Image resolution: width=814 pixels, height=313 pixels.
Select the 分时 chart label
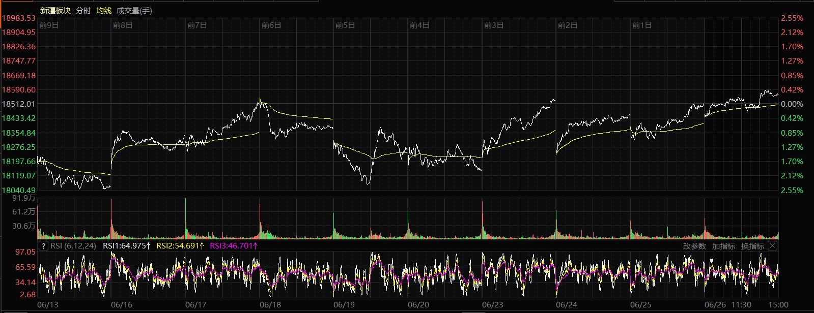(x=83, y=10)
